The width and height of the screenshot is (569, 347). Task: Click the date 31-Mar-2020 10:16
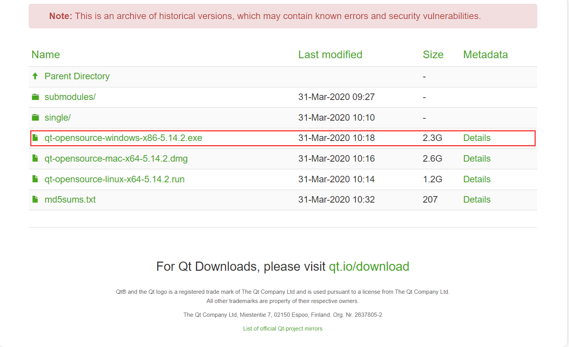point(336,159)
